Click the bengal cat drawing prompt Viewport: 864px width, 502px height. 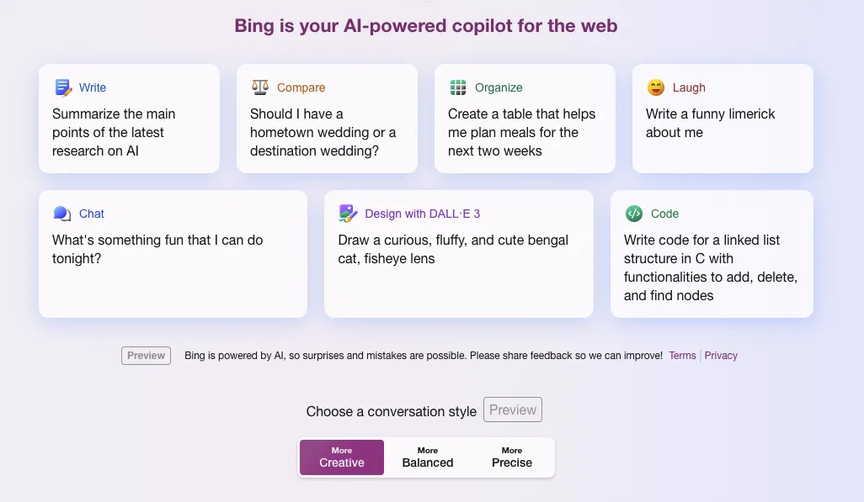[453, 250]
